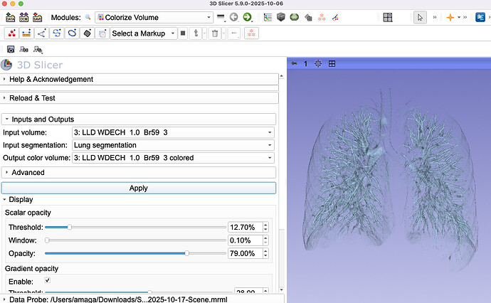
Task: Collapse the Inputs and Outputs section
Action: [139, 119]
